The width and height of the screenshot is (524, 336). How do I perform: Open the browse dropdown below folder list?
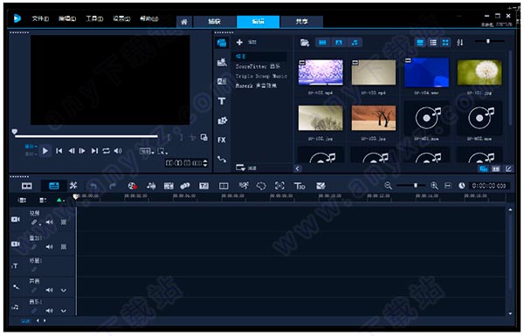point(246,168)
